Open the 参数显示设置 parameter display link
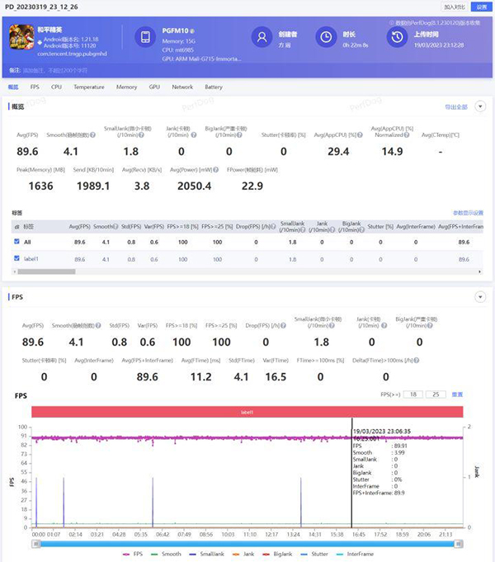Viewport: 495px width, 562px height. [x=468, y=212]
